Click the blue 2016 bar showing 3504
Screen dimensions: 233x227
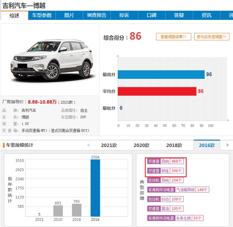[x=95, y=188]
